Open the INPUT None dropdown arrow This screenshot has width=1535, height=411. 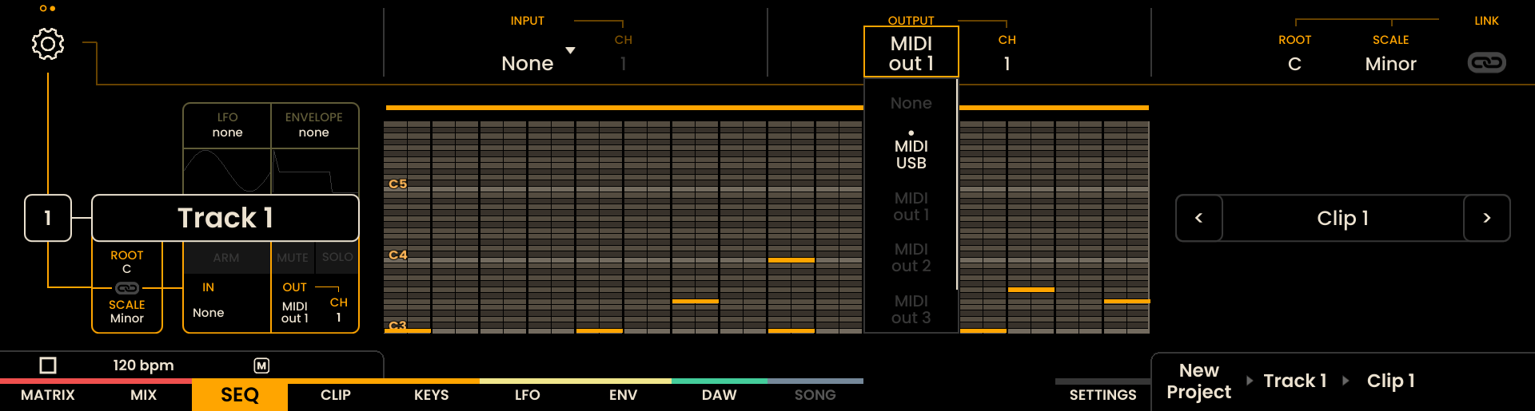click(570, 50)
